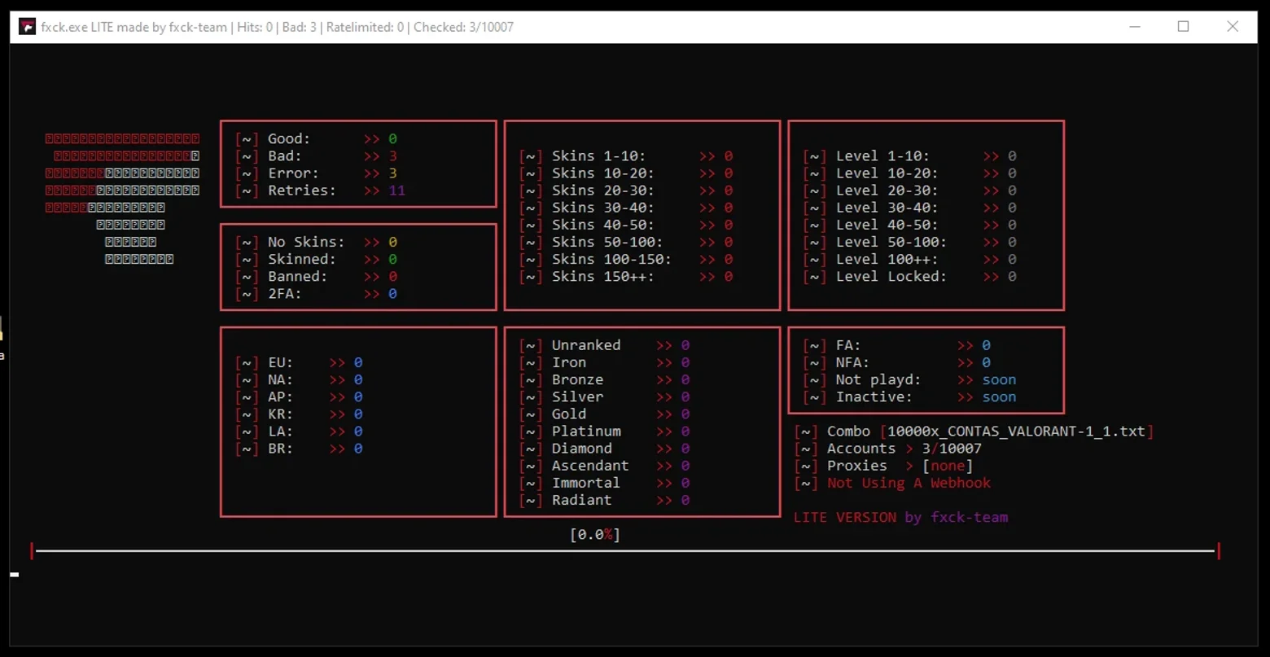This screenshot has height=657, width=1270.
Task: Click the "Inactive:" soon row
Action: pos(910,397)
